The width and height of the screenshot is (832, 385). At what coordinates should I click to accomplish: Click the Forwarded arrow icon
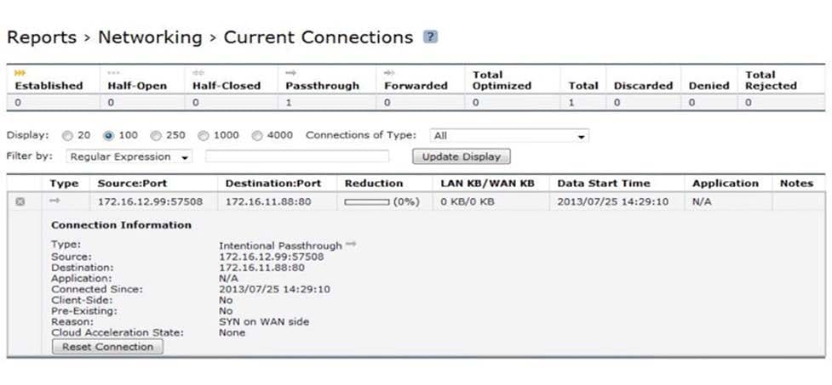click(389, 73)
